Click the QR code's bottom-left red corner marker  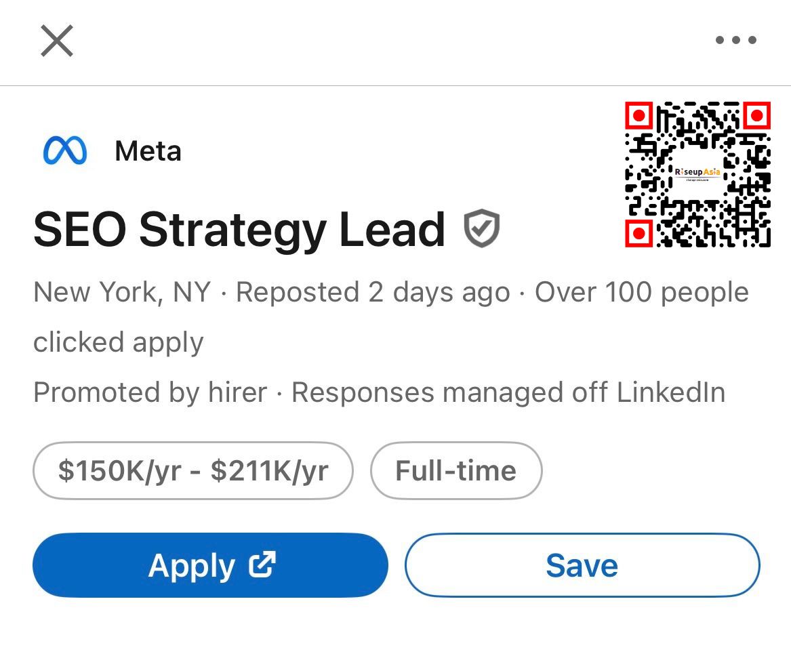point(638,234)
